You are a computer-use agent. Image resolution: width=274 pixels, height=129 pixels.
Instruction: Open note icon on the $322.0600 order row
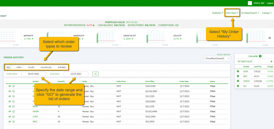click(13, 101)
